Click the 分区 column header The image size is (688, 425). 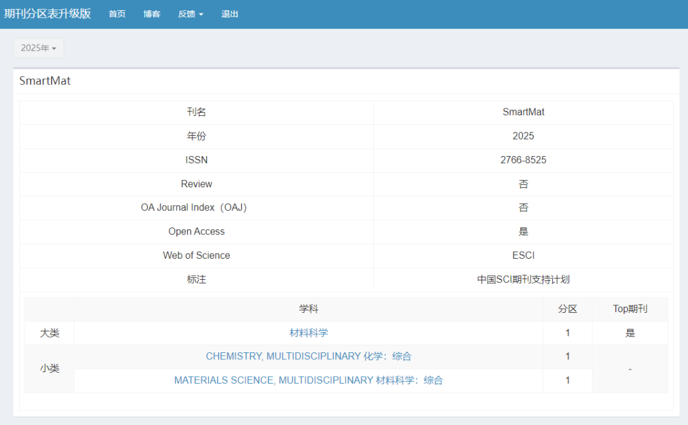pyautogui.click(x=568, y=309)
